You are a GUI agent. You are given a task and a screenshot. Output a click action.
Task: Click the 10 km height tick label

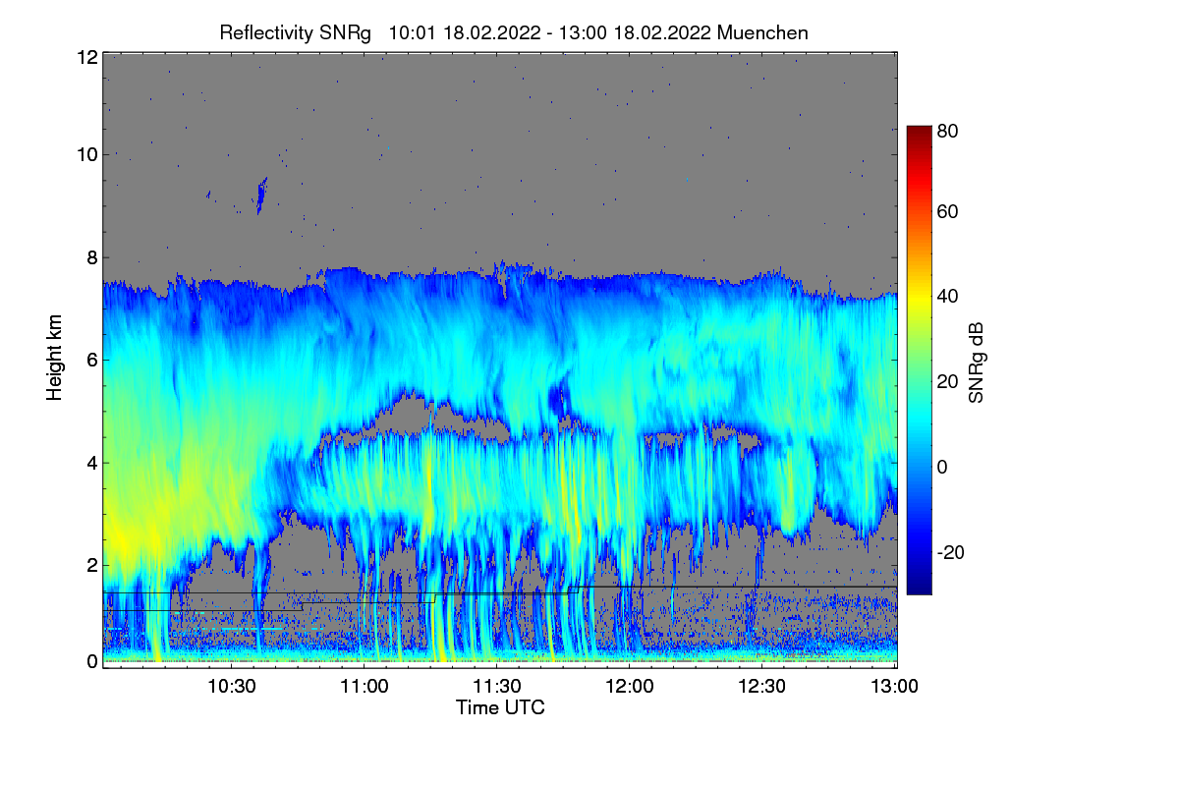[x=86, y=154]
